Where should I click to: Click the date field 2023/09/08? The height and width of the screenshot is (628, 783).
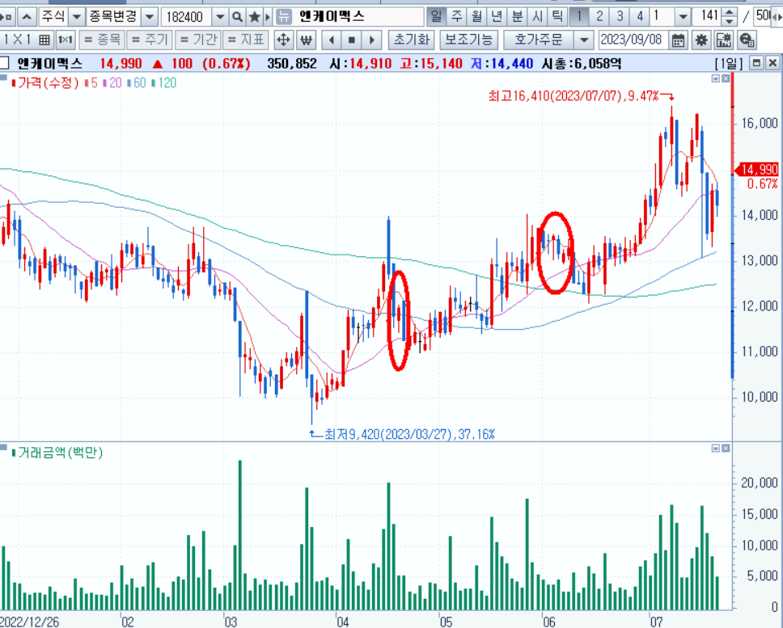[x=633, y=40]
